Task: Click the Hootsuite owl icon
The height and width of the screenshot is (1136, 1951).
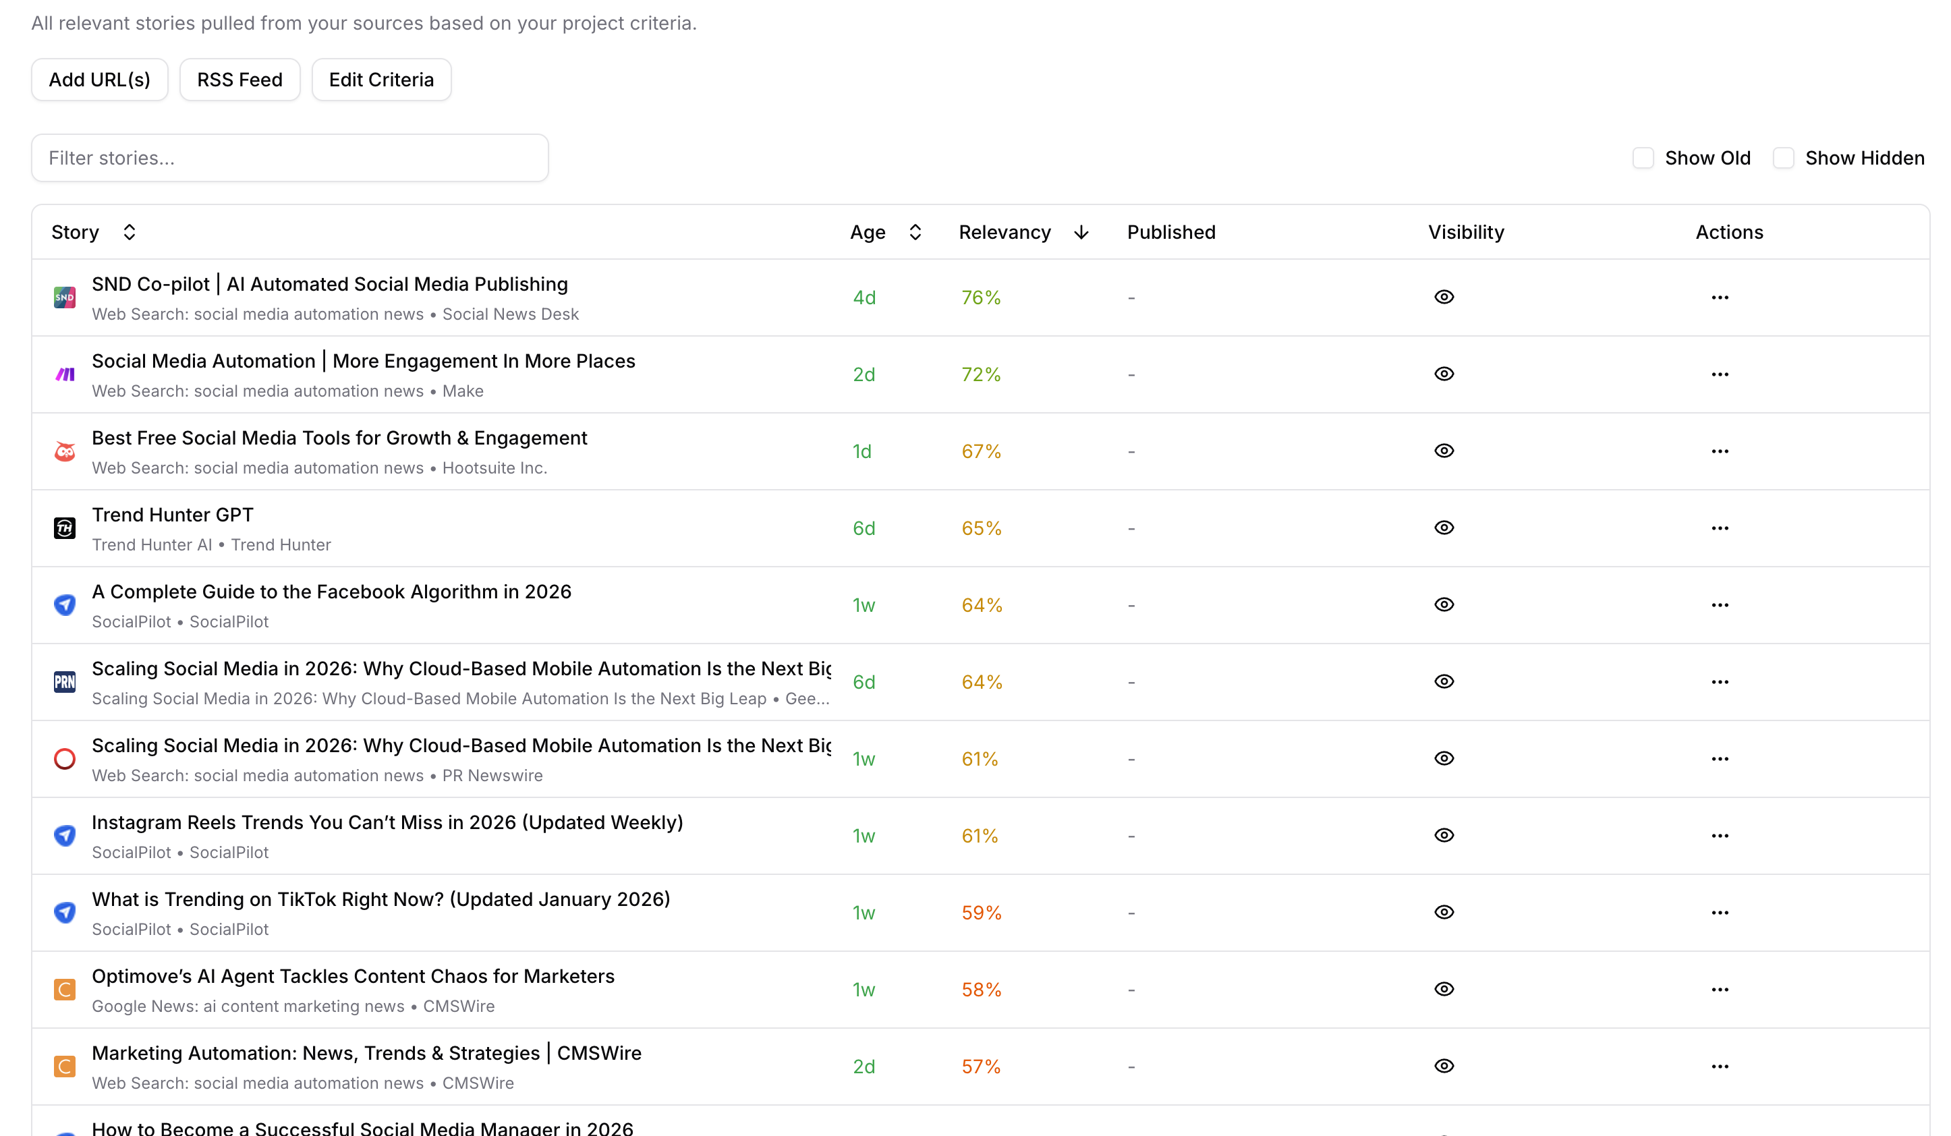Action: tap(65, 451)
